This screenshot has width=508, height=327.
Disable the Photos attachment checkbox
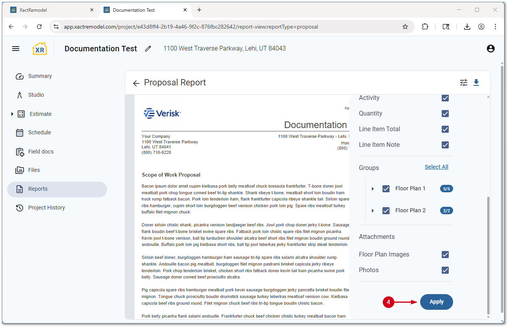445,270
